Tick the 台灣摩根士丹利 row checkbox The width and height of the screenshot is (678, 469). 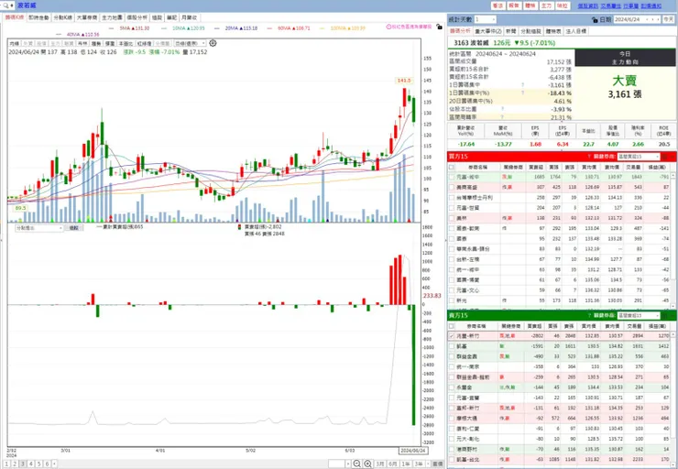click(x=452, y=198)
